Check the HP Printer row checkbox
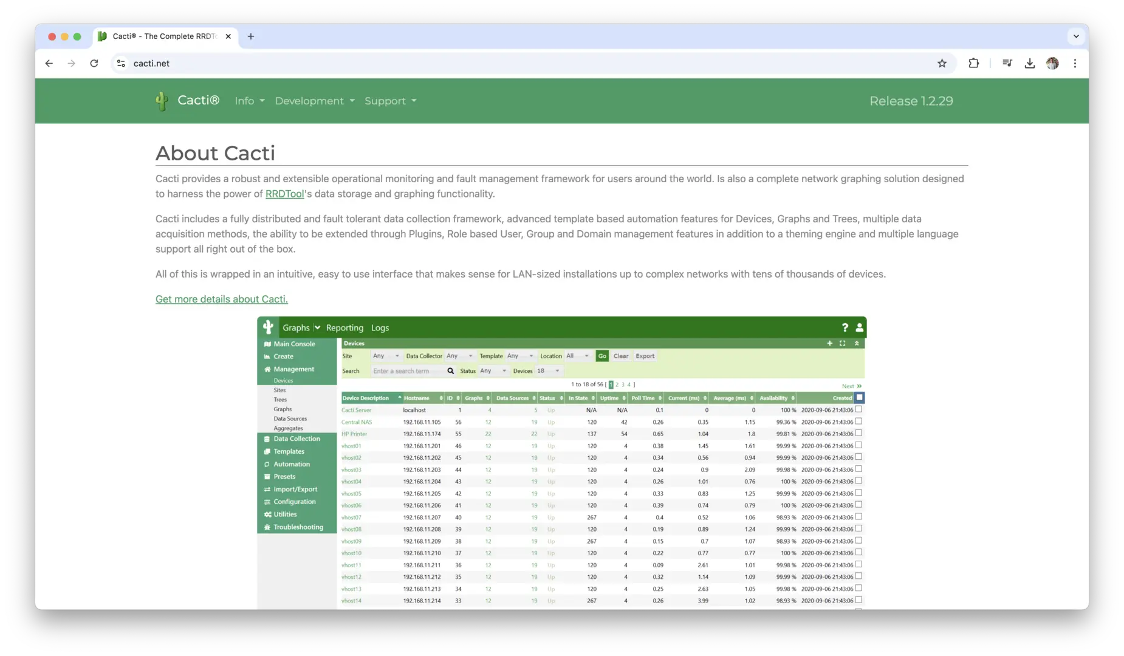Screen dimensions: 1124x656 [858, 434]
